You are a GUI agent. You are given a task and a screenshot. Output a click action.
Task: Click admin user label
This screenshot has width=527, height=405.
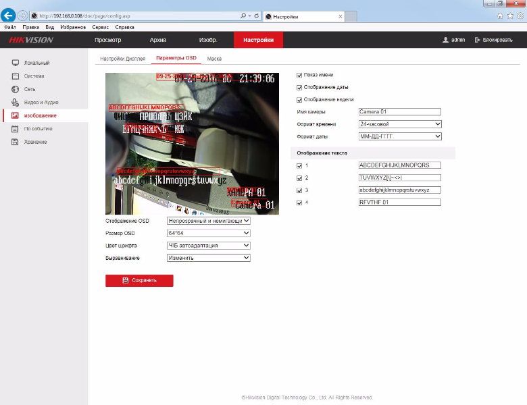point(458,40)
